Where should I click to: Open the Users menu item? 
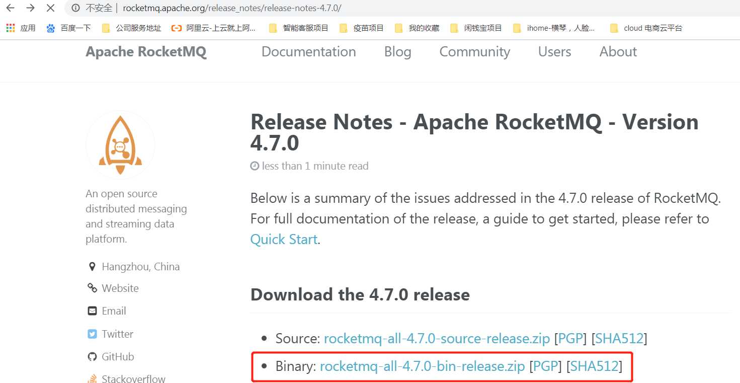coord(554,52)
